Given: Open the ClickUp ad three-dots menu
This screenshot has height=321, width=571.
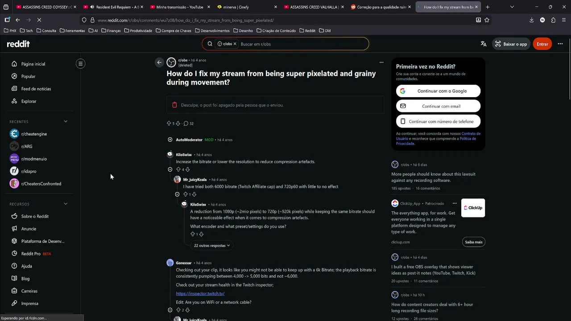Looking at the screenshot, I should pos(455,203).
